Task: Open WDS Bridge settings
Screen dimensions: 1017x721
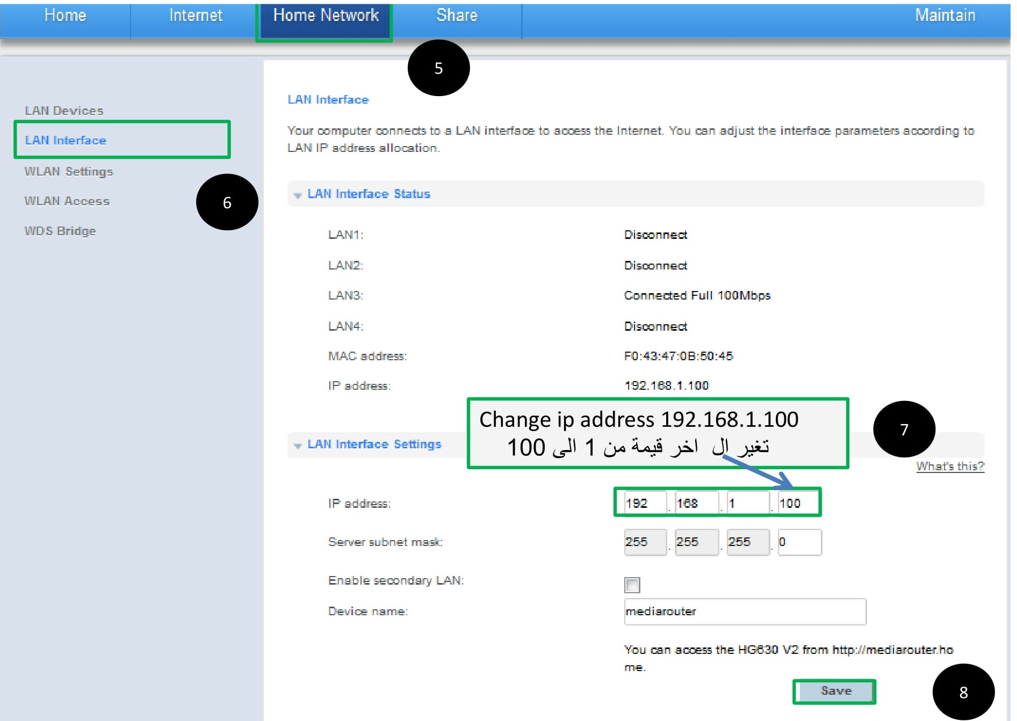Action: coord(60,231)
